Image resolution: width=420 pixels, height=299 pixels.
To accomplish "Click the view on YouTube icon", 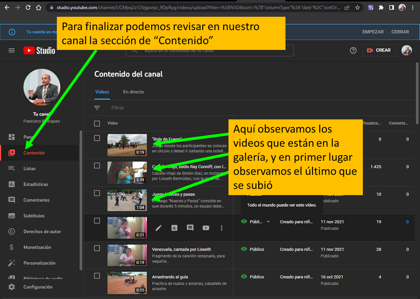I will (x=206, y=228).
